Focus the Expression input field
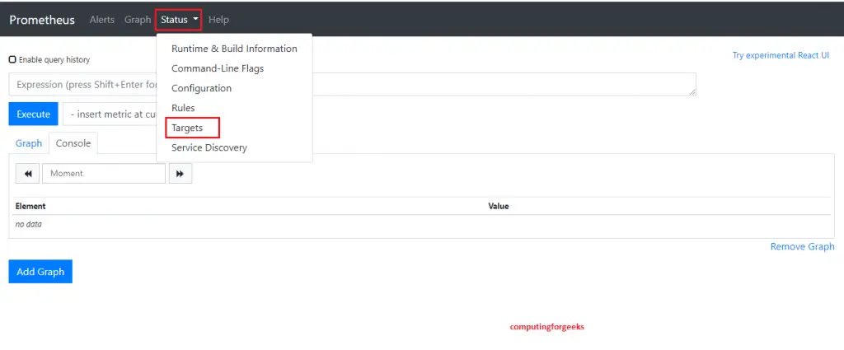 352,84
